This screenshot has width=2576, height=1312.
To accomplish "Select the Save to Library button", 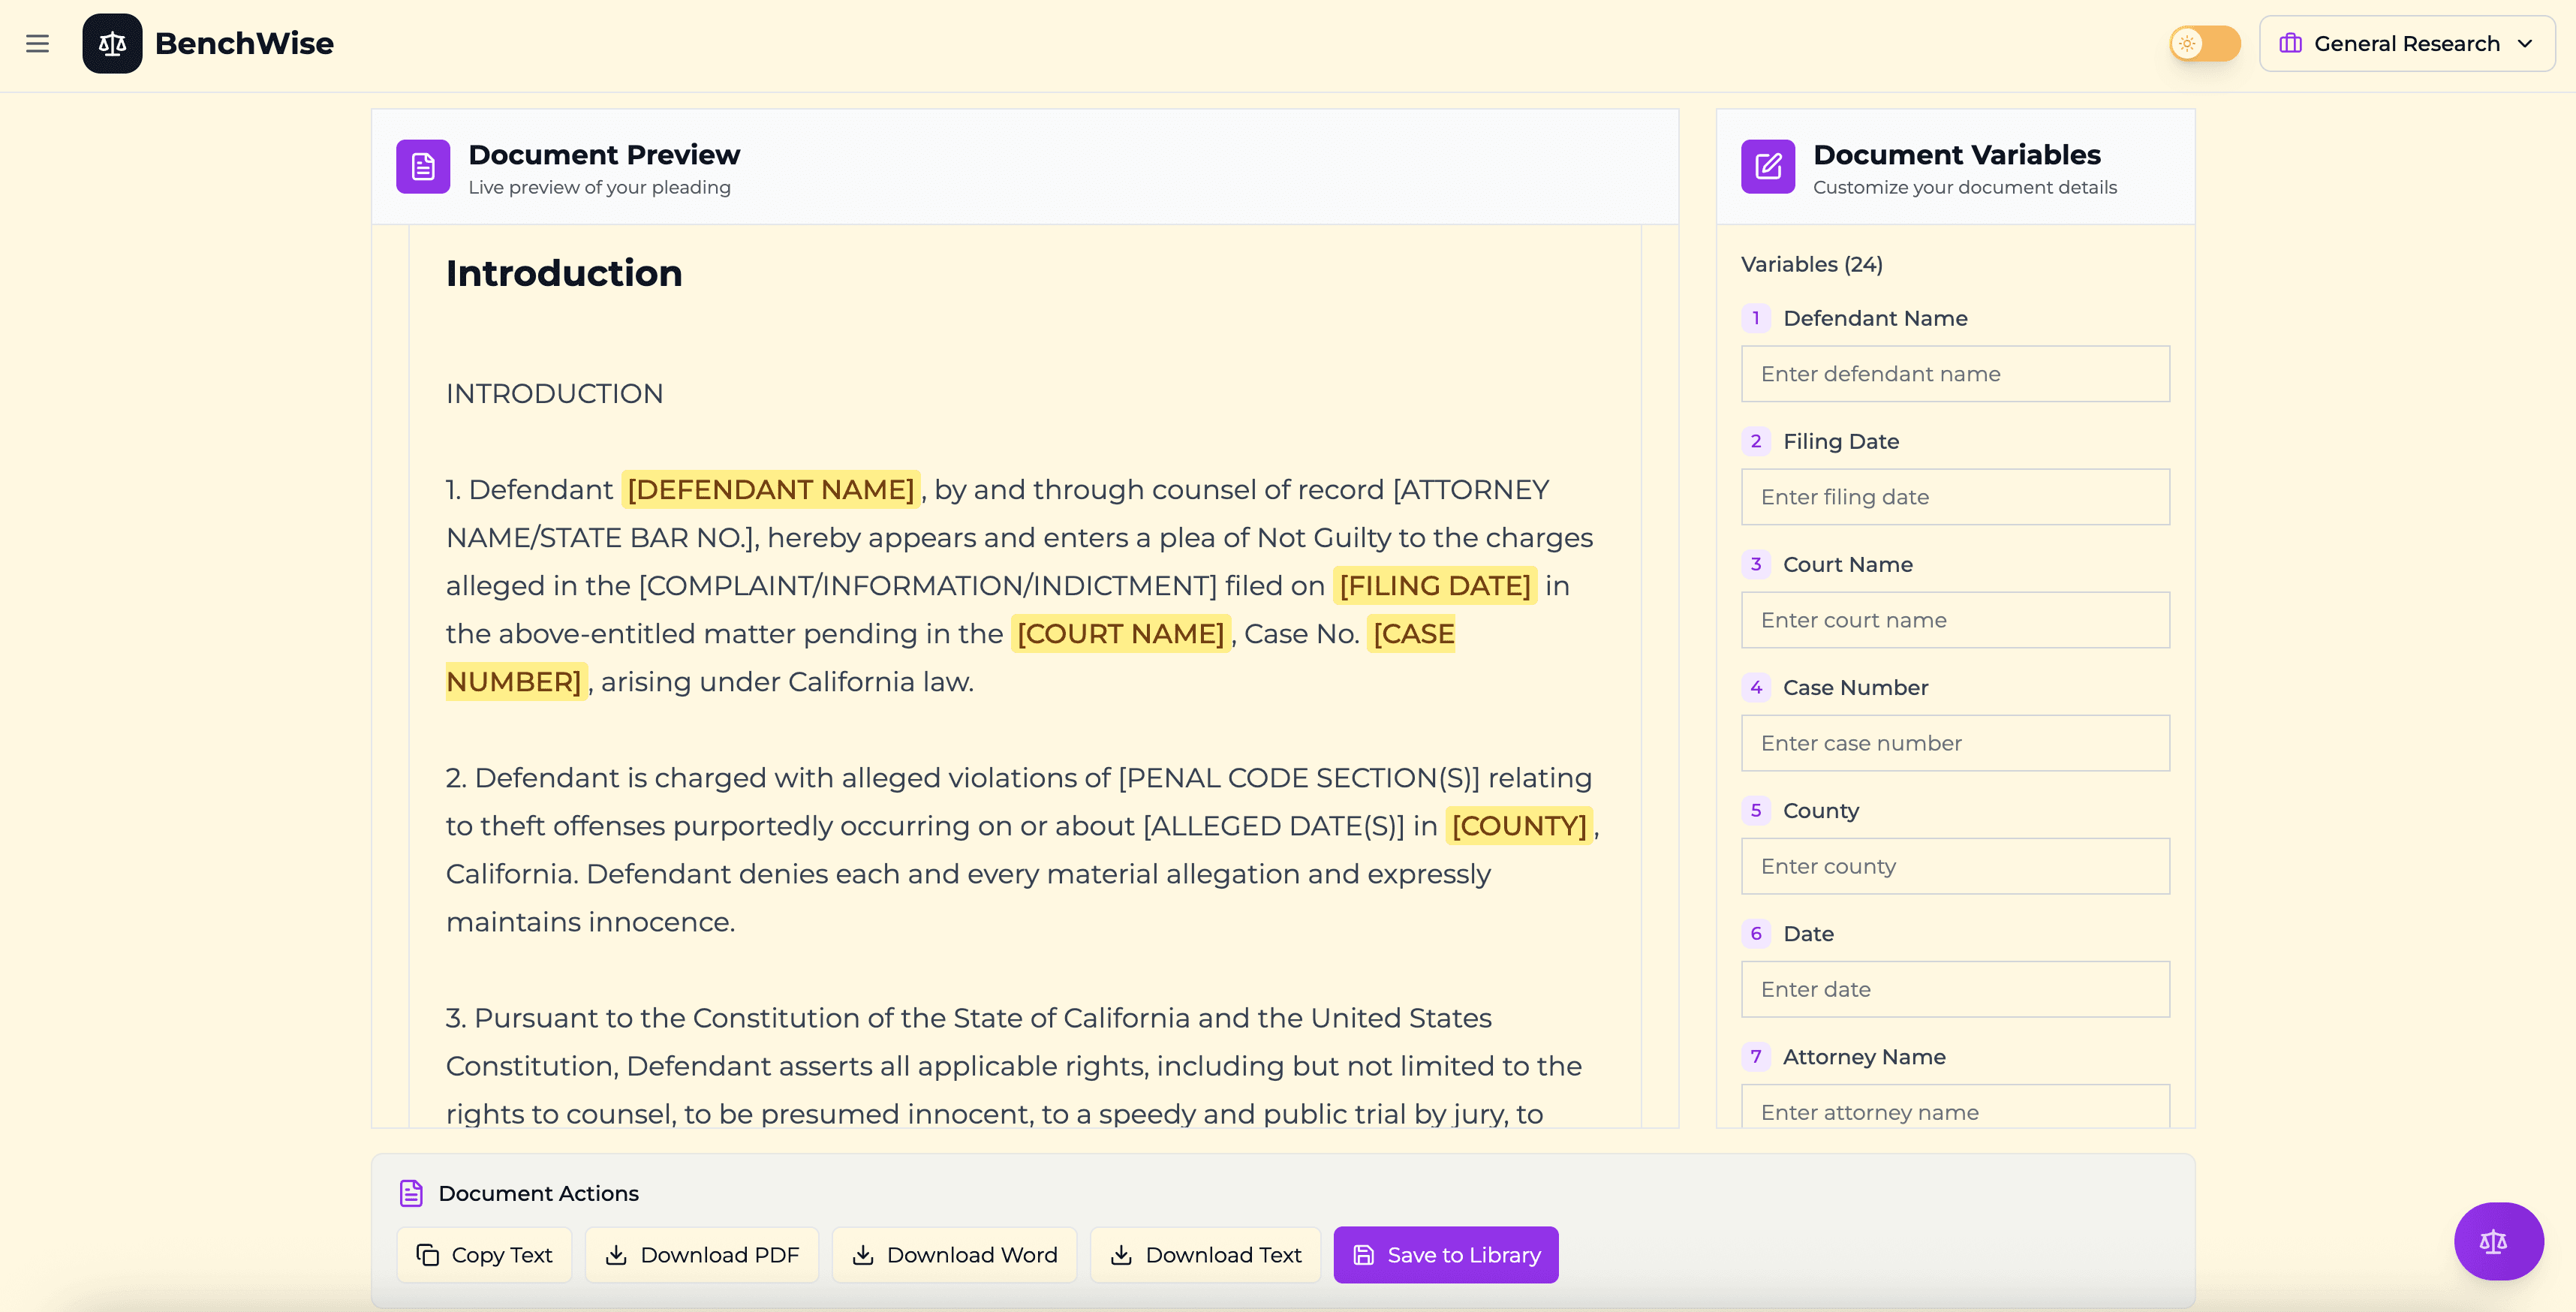I will click(x=1445, y=1254).
